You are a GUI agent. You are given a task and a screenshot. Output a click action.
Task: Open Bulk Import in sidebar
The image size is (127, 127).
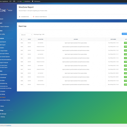click(x=3, y=45)
